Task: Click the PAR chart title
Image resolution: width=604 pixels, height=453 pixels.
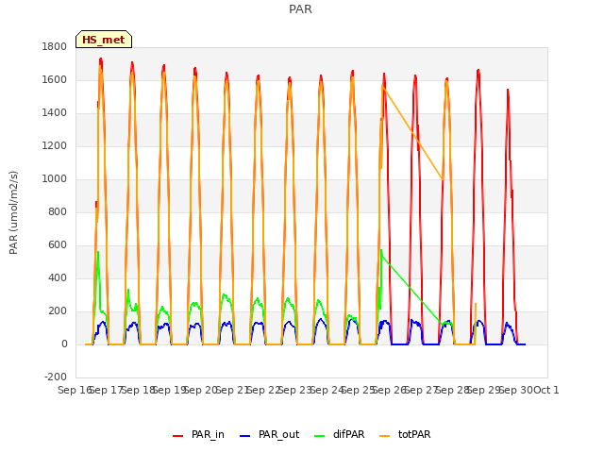Action: [x=300, y=9]
